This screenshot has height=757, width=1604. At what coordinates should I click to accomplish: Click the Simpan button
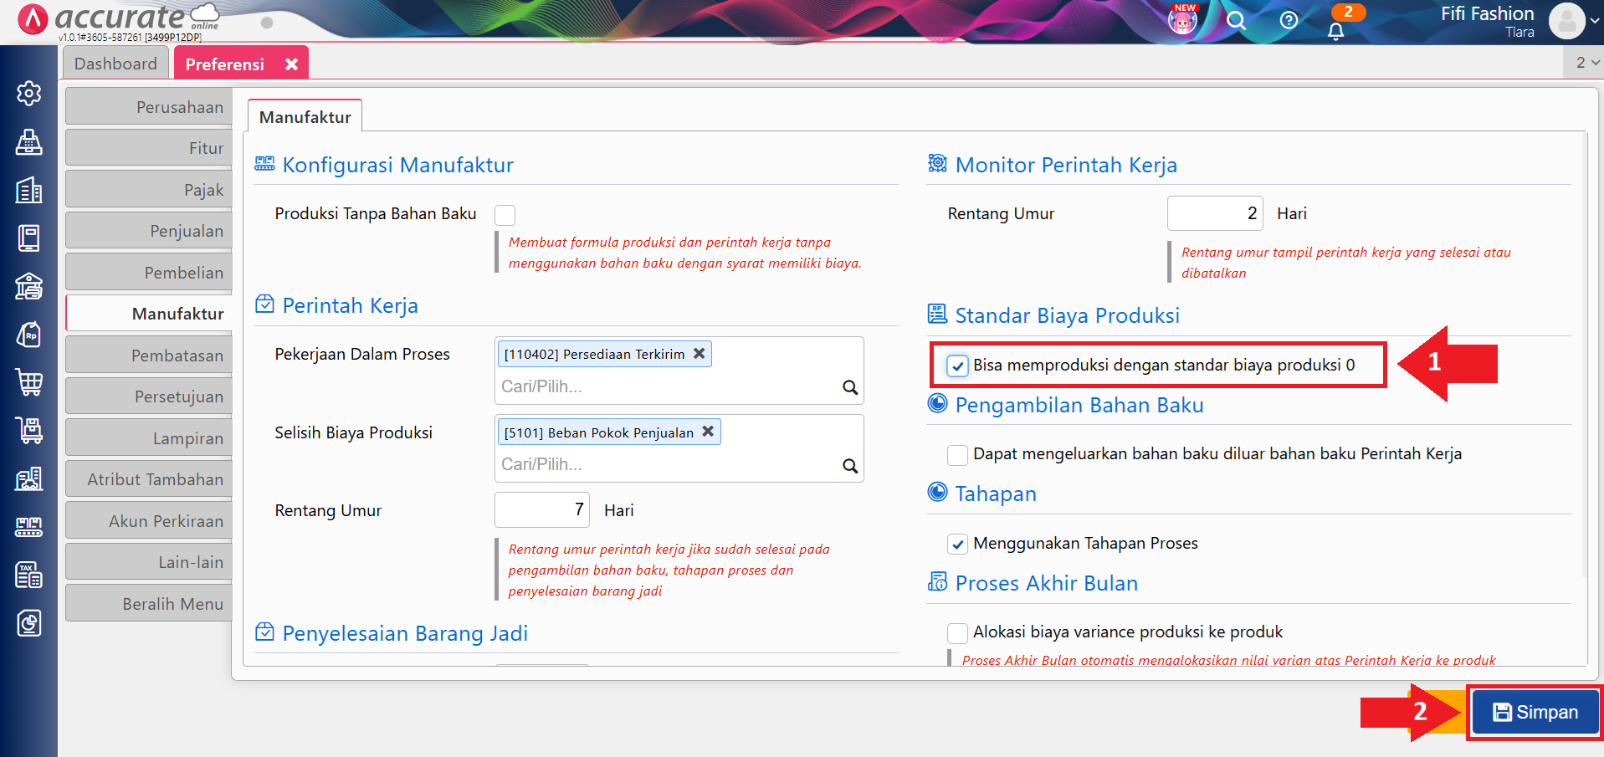[x=1534, y=712]
